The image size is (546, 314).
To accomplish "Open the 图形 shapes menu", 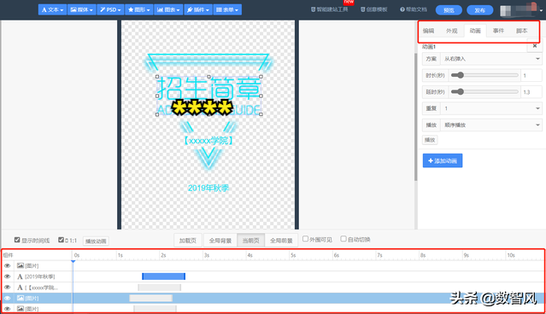I will (139, 9).
